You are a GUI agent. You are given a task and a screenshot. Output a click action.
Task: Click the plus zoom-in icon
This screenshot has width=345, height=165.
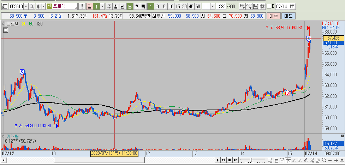click(x=336, y=160)
